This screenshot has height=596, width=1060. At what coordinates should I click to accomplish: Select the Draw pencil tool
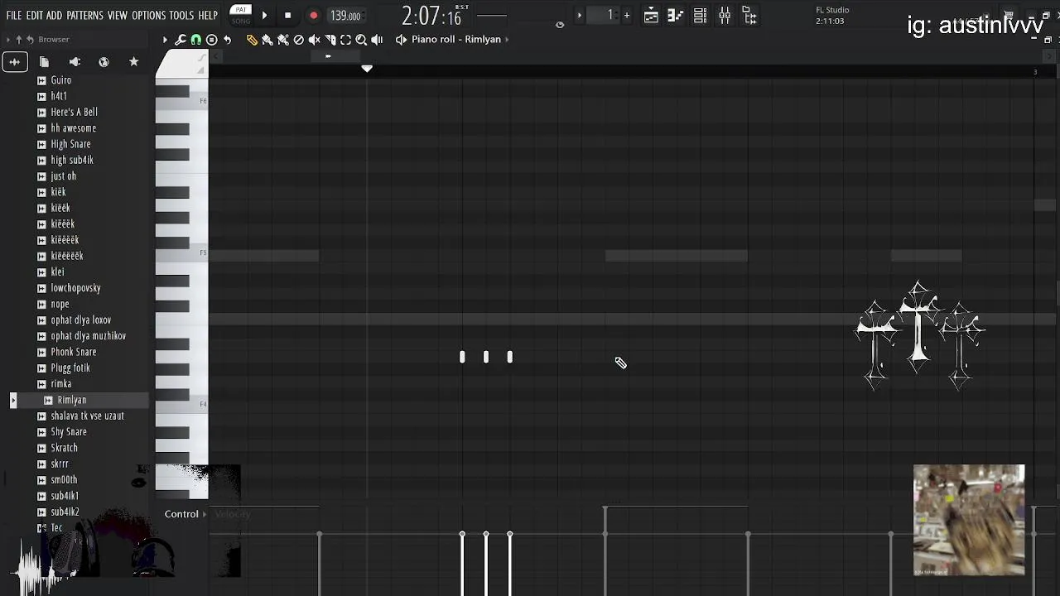point(252,40)
